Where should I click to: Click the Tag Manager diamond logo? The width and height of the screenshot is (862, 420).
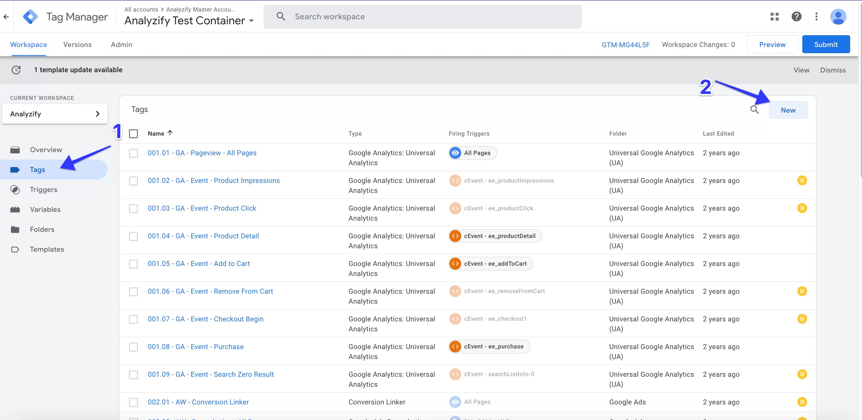tap(30, 17)
